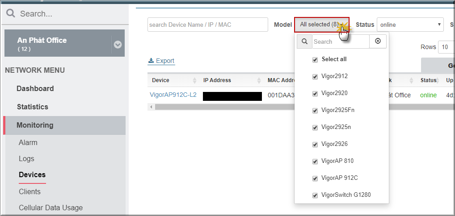Open the Logs submenu item

click(x=26, y=158)
